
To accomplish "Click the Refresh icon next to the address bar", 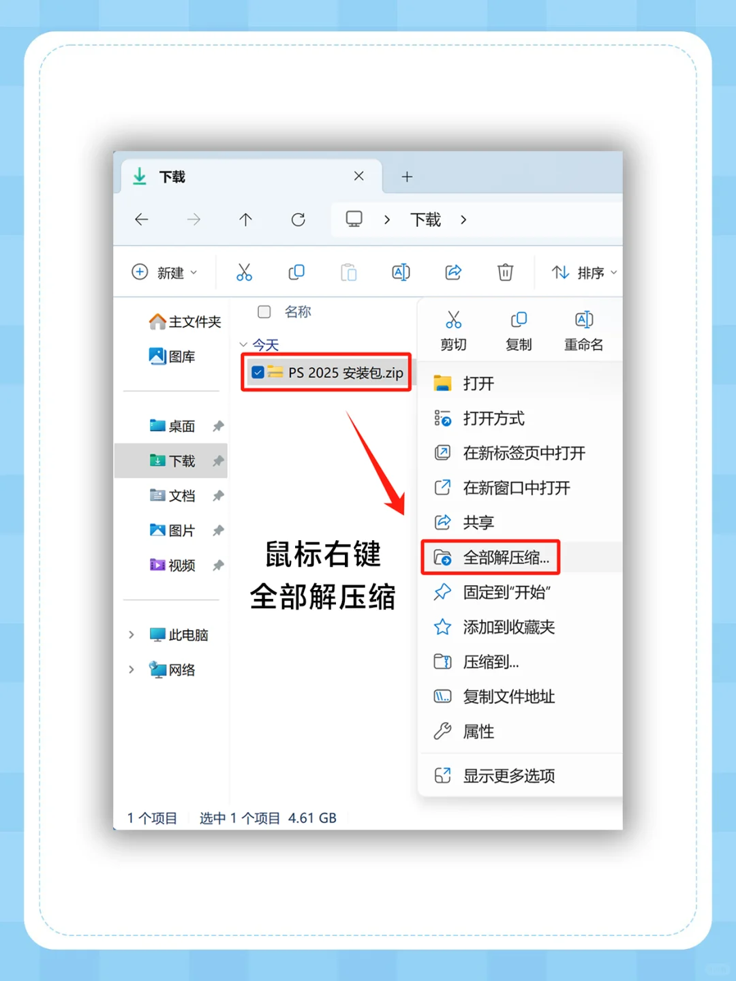I will point(298,219).
